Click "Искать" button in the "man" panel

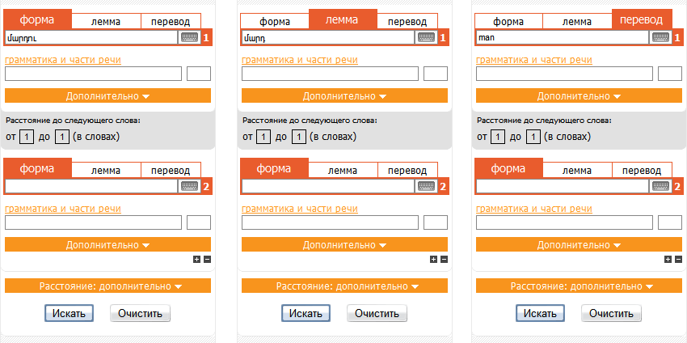[540, 313]
